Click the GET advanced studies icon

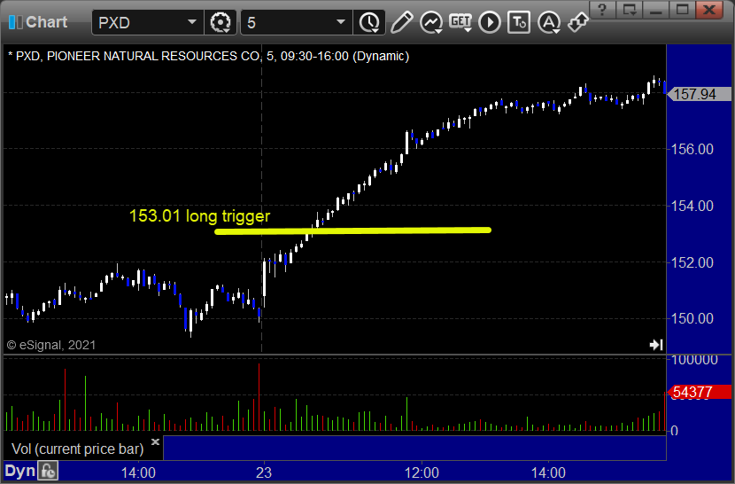(460, 22)
